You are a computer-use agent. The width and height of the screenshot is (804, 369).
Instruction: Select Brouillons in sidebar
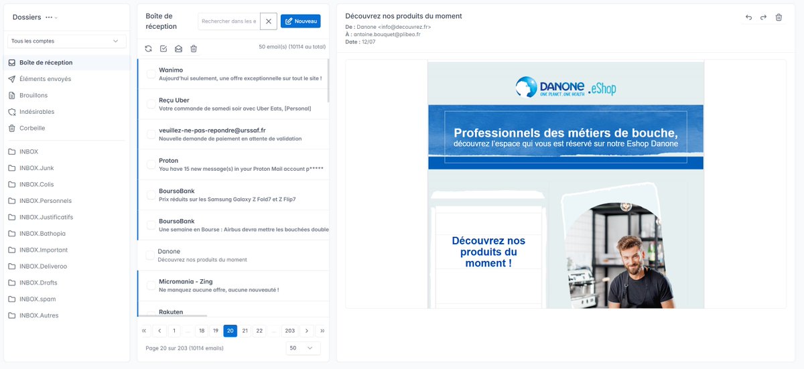67,95
